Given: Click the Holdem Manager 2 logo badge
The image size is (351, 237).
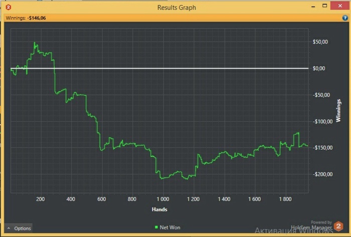Looking at the screenshot, I should 338,226.
